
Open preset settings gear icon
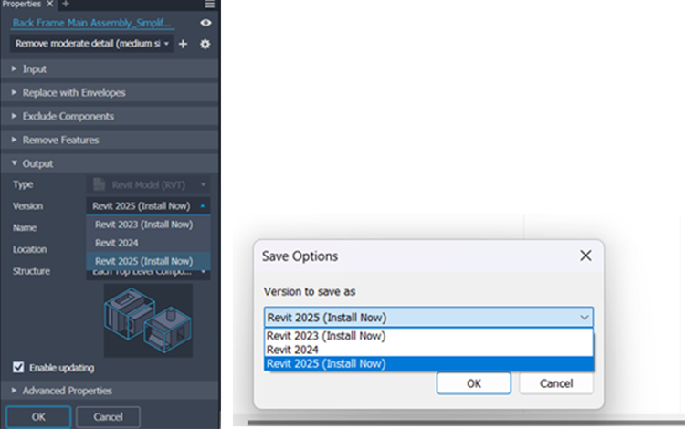(205, 44)
